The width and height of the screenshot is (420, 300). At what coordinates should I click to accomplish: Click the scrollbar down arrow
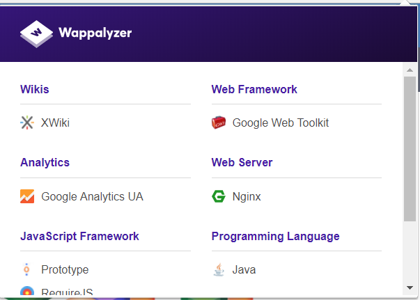(410, 288)
